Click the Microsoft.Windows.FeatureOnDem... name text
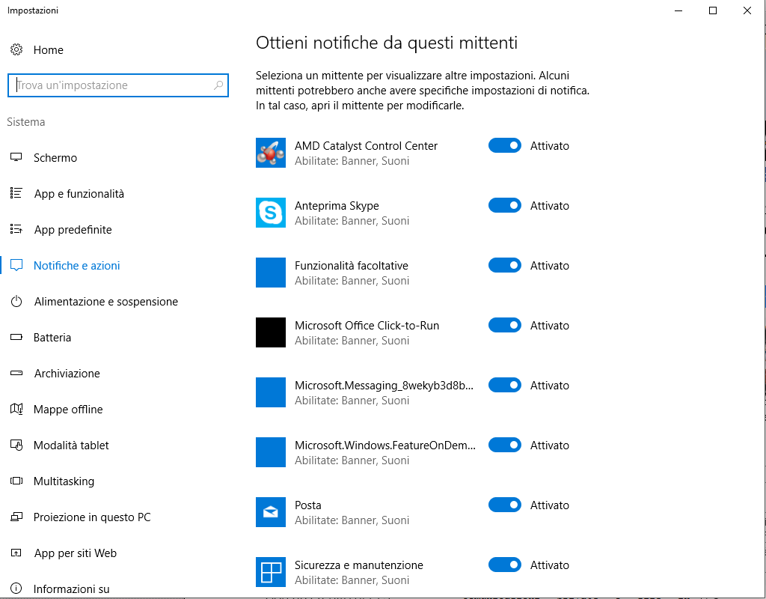 coord(385,446)
